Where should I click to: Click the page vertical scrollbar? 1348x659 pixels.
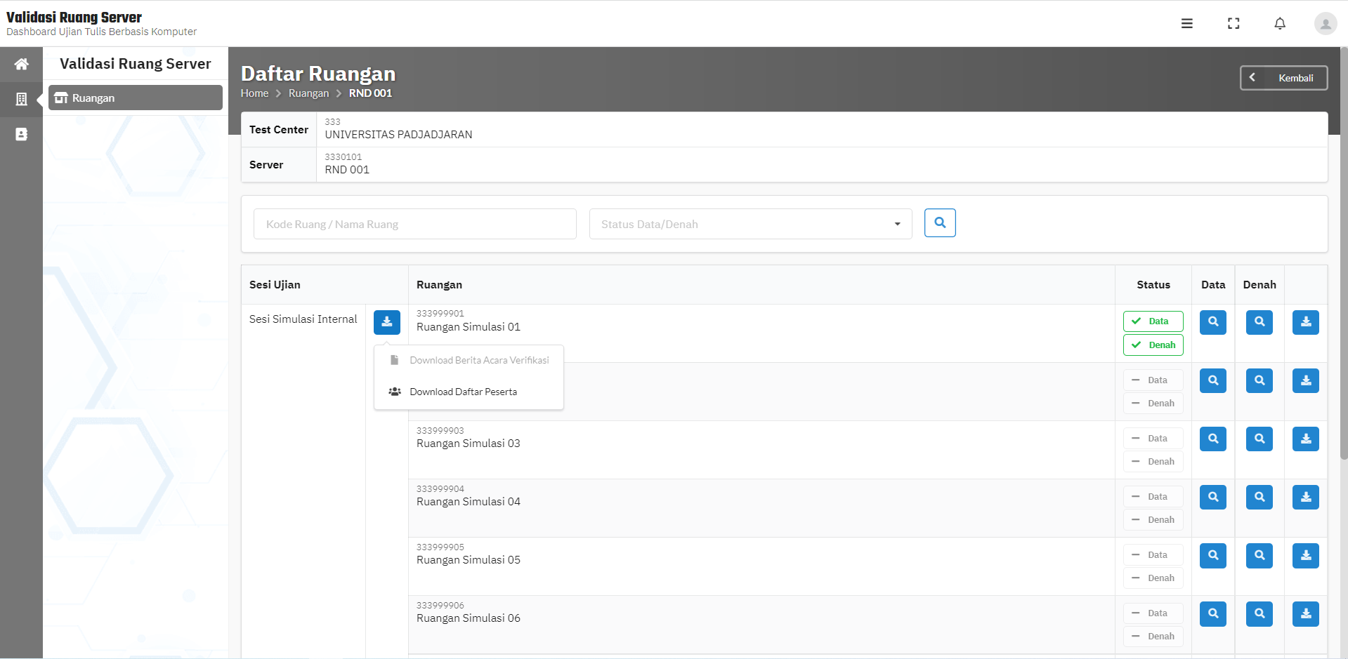point(1343,253)
